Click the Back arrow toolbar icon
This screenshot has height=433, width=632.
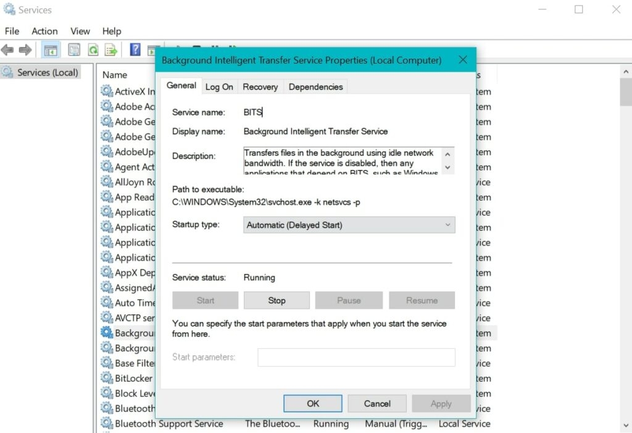click(x=7, y=50)
